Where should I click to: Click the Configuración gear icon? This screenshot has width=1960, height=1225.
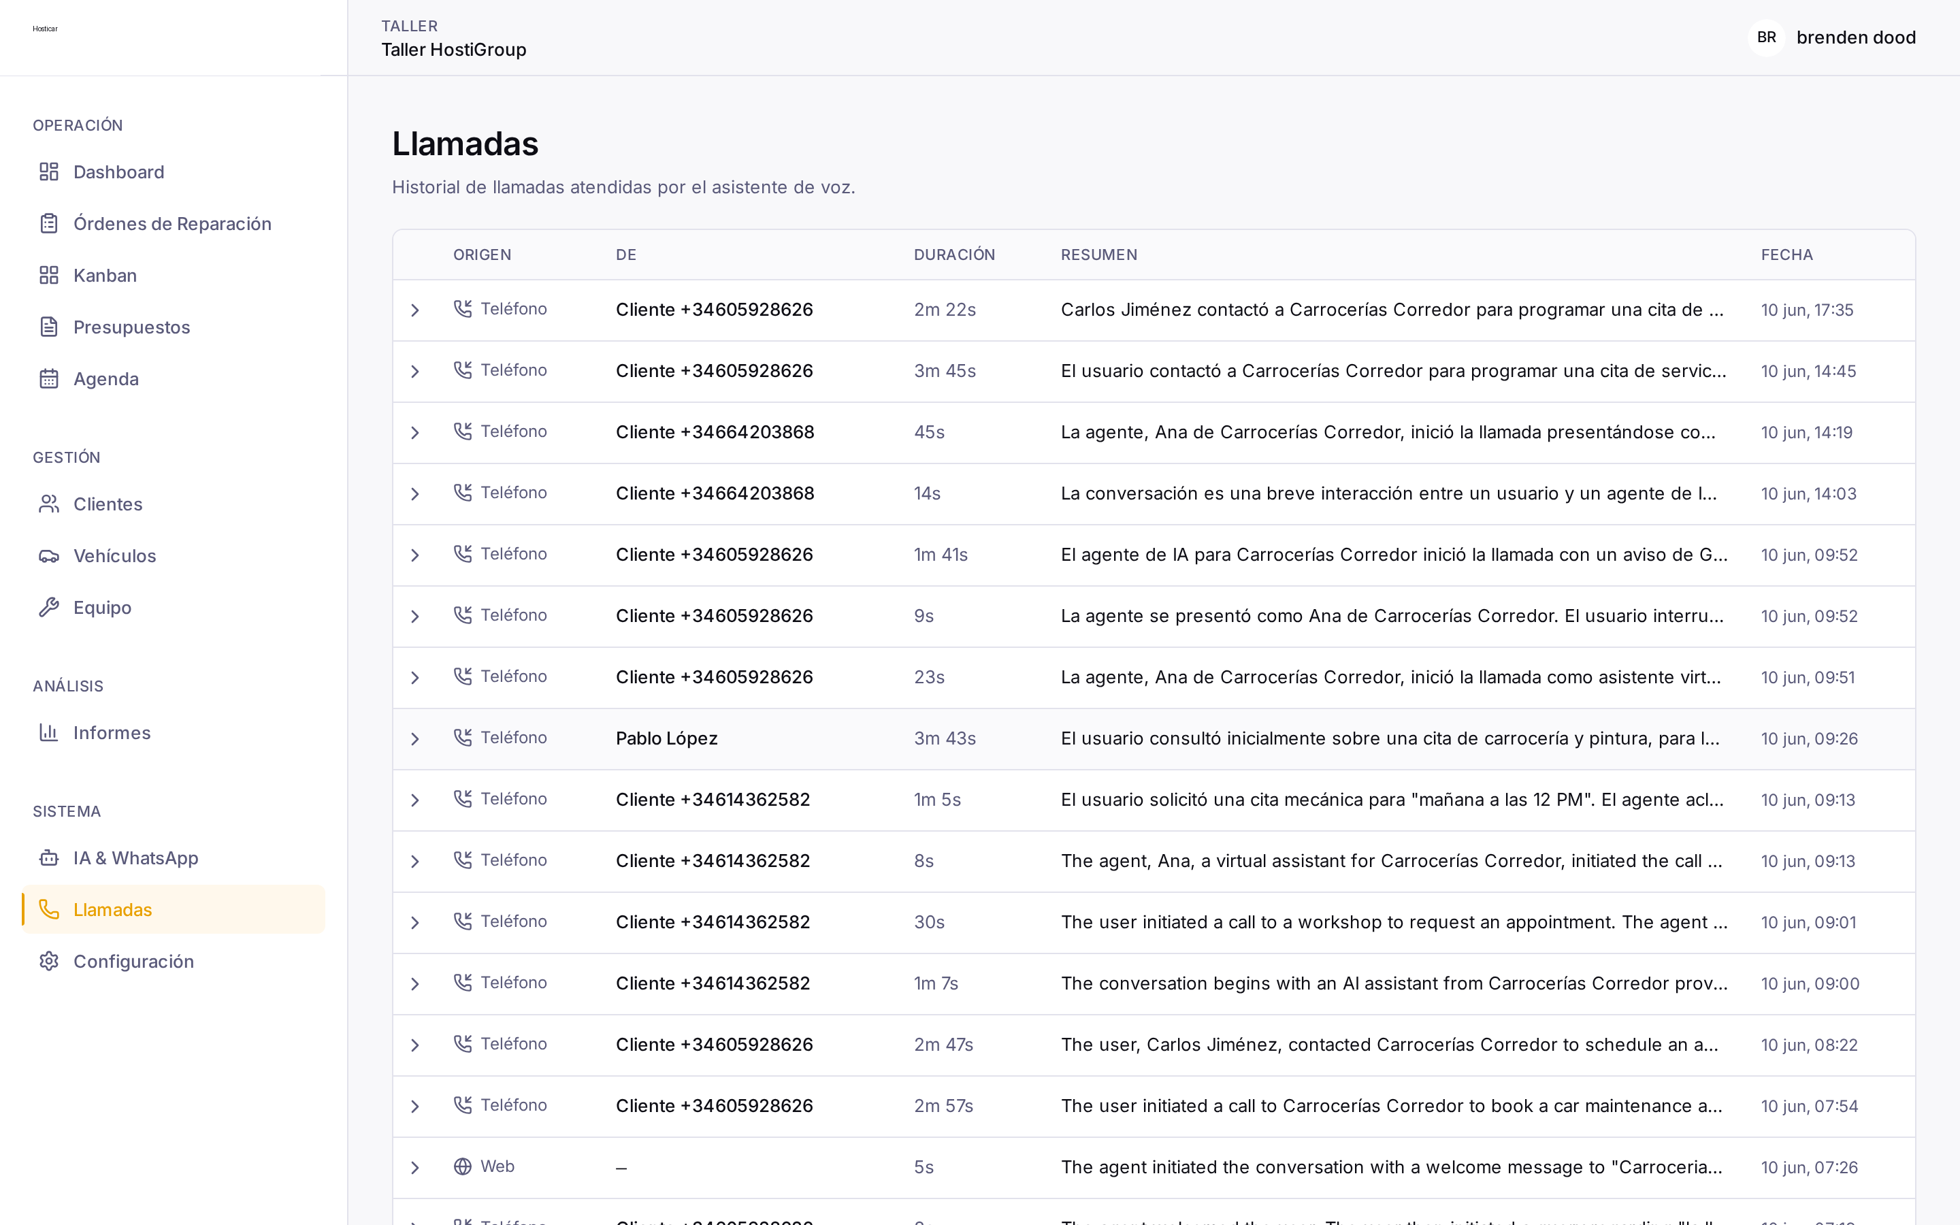click(48, 962)
